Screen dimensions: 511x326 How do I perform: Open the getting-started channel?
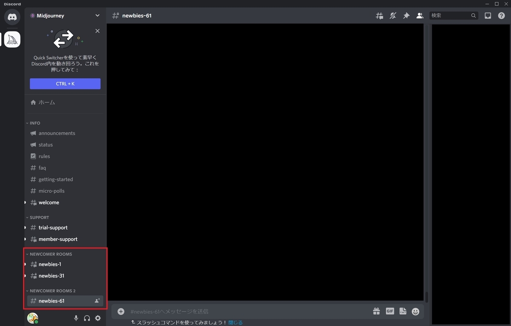[x=65, y=179]
